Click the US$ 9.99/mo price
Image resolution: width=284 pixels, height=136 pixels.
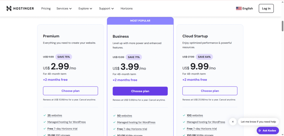199,67
